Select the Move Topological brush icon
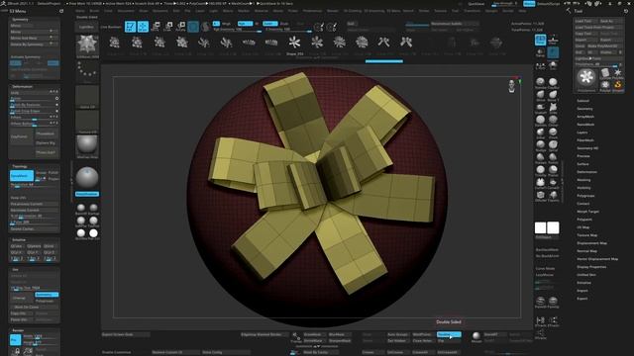Viewport: 634px width, 356px height. click(553, 95)
